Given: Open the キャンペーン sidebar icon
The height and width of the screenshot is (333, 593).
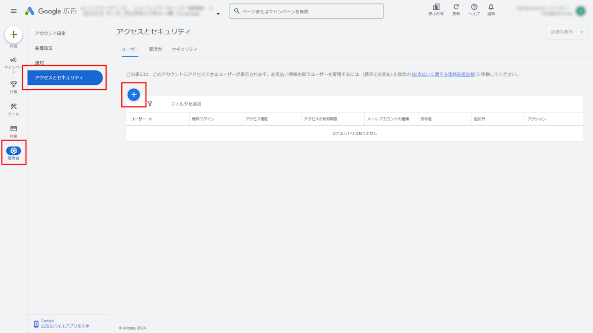Looking at the screenshot, I should pos(13,60).
